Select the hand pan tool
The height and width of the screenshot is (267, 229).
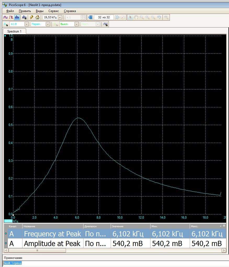(x=136, y=17)
